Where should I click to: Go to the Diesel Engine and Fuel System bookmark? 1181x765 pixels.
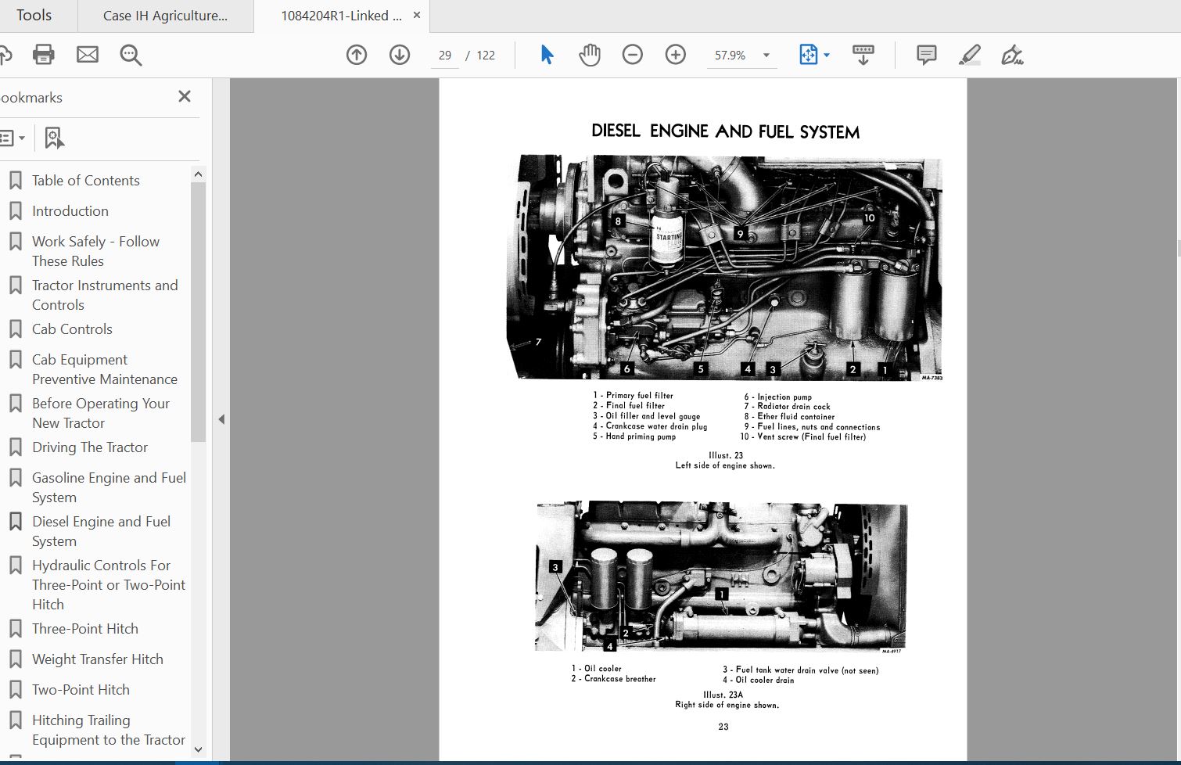[x=100, y=531]
